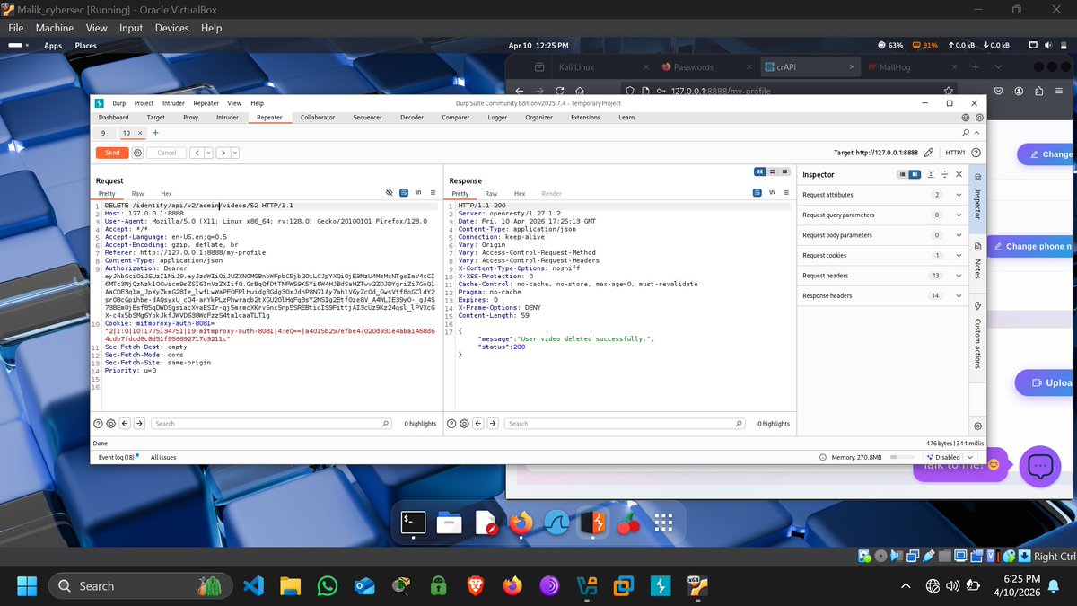Click the HTTP/1 protocol selector
The image size is (1077, 606).
955,153
